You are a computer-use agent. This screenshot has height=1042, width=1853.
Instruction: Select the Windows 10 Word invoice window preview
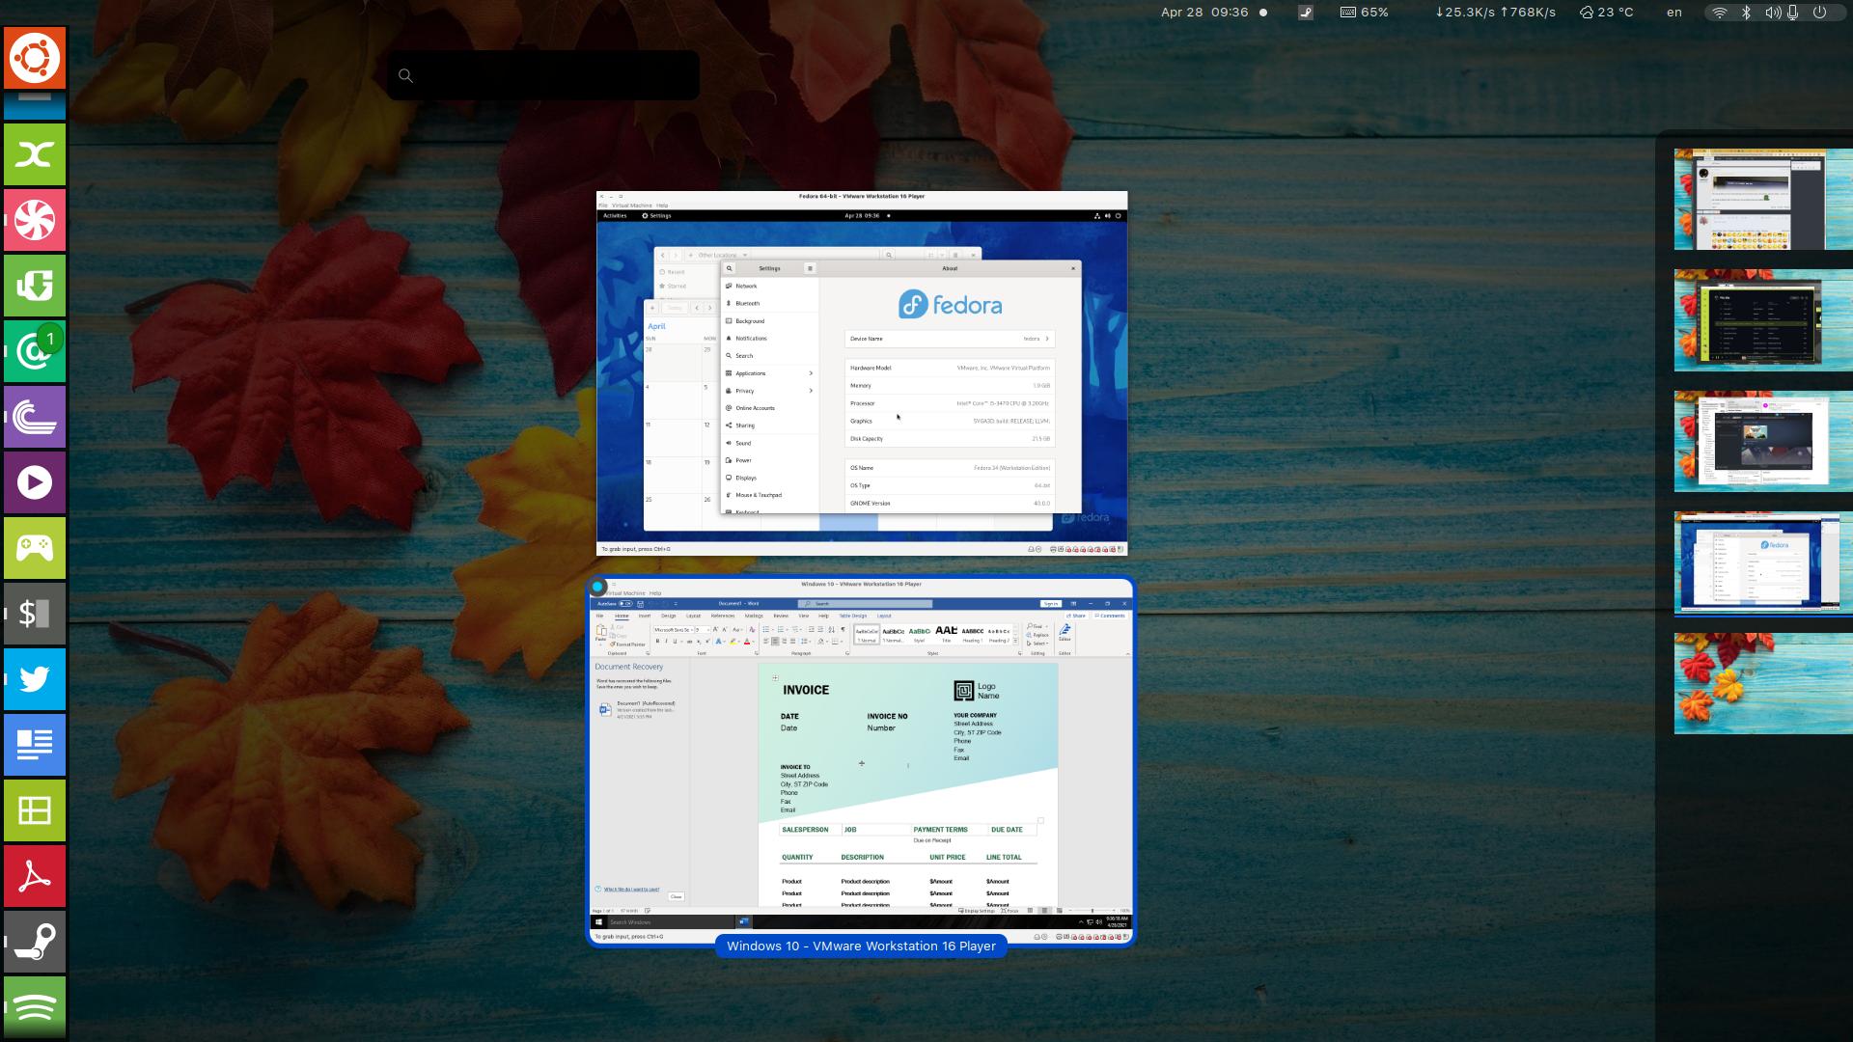click(862, 760)
